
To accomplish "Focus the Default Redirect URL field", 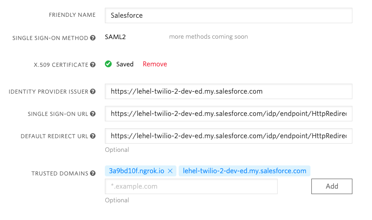I will click(x=228, y=136).
